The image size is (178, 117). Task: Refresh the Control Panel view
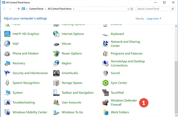(132, 9)
